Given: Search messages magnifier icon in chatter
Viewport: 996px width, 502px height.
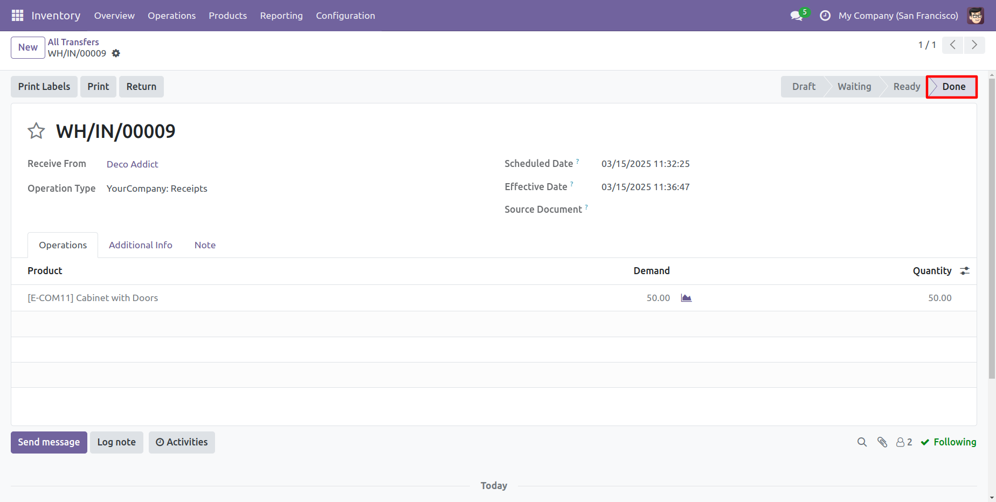Looking at the screenshot, I should coord(862,442).
